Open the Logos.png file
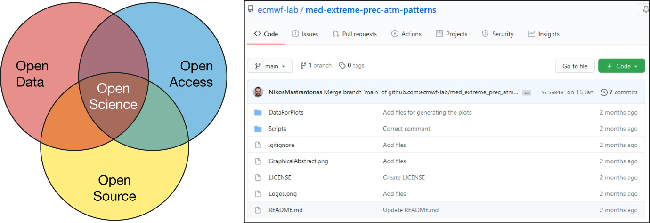 click(x=283, y=193)
